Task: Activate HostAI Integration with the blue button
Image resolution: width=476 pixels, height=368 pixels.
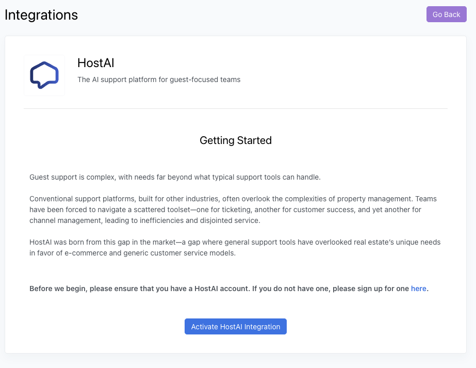Action: tap(236, 327)
